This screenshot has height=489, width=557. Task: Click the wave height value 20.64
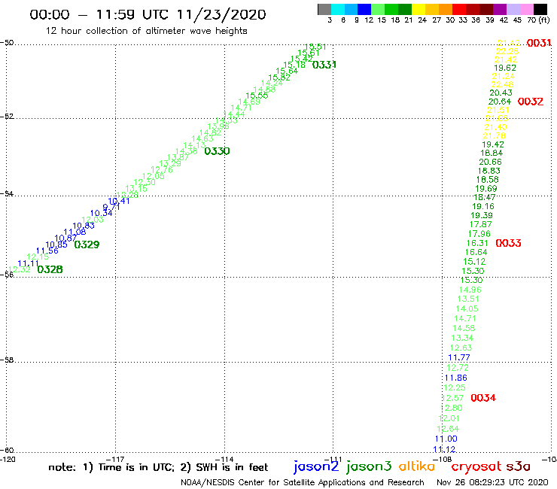tap(500, 102)
